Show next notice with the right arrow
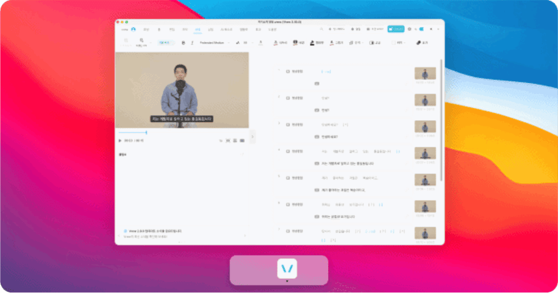This screenshot has width=558, height=293. tap(245, 236)
